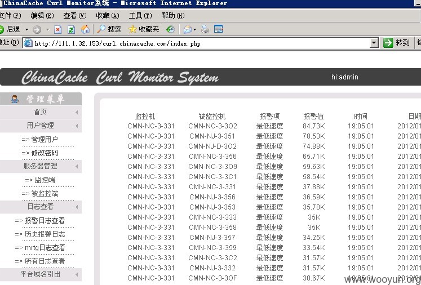Go to the Home page icon

tap(85, 29)
